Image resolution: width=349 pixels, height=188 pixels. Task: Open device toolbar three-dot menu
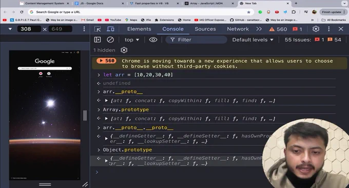84,29
